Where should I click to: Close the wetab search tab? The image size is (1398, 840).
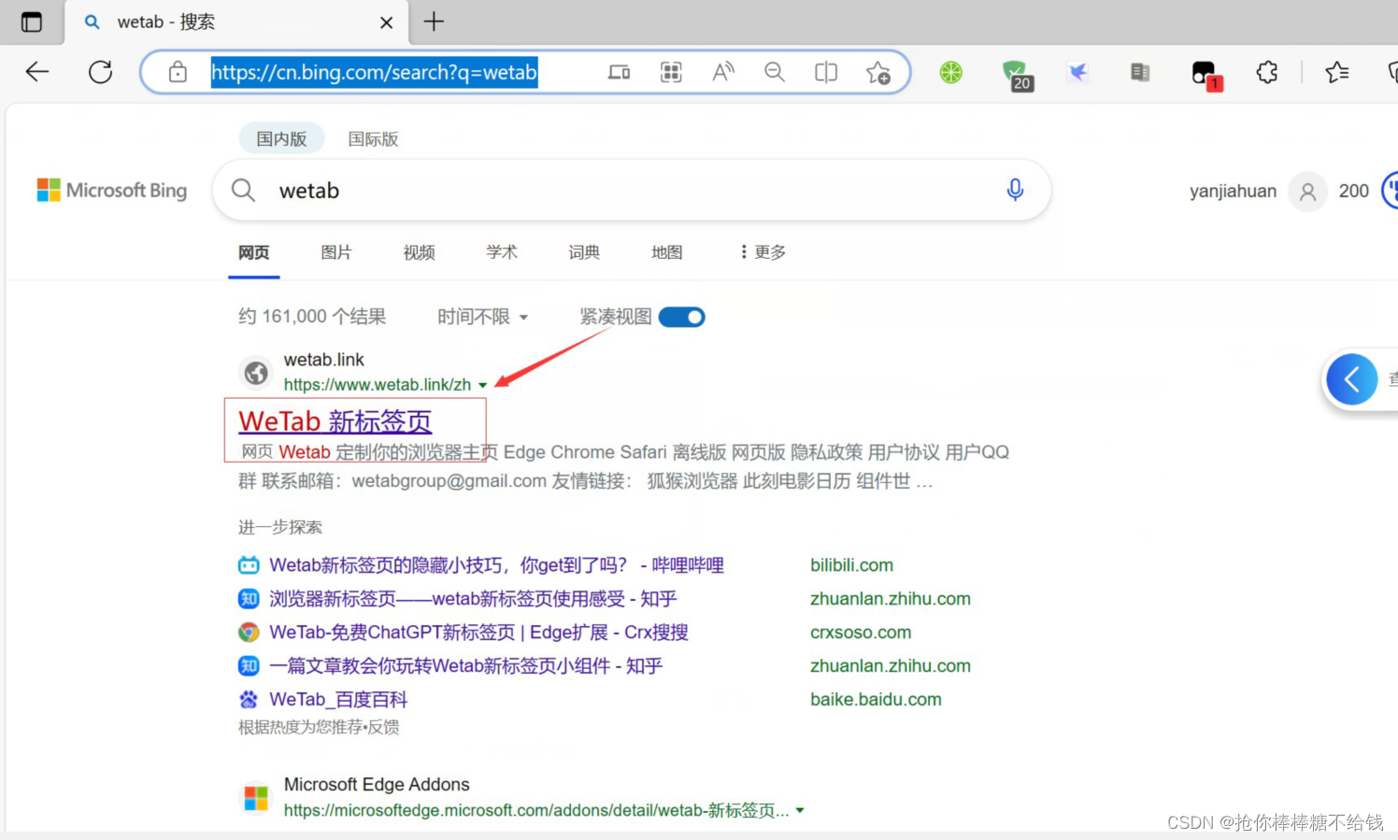386,22
